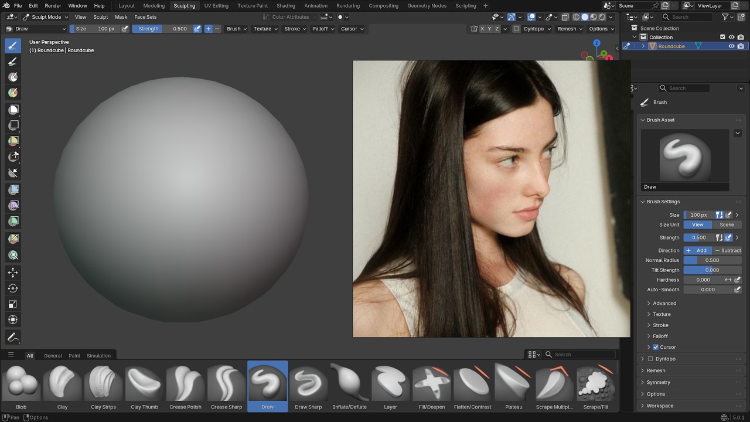This screenshot has width=750, height=422.
Task: Select the Box Mask tool
Action: (13, 109)
